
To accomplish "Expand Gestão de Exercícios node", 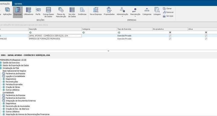I will pos(1,63).
